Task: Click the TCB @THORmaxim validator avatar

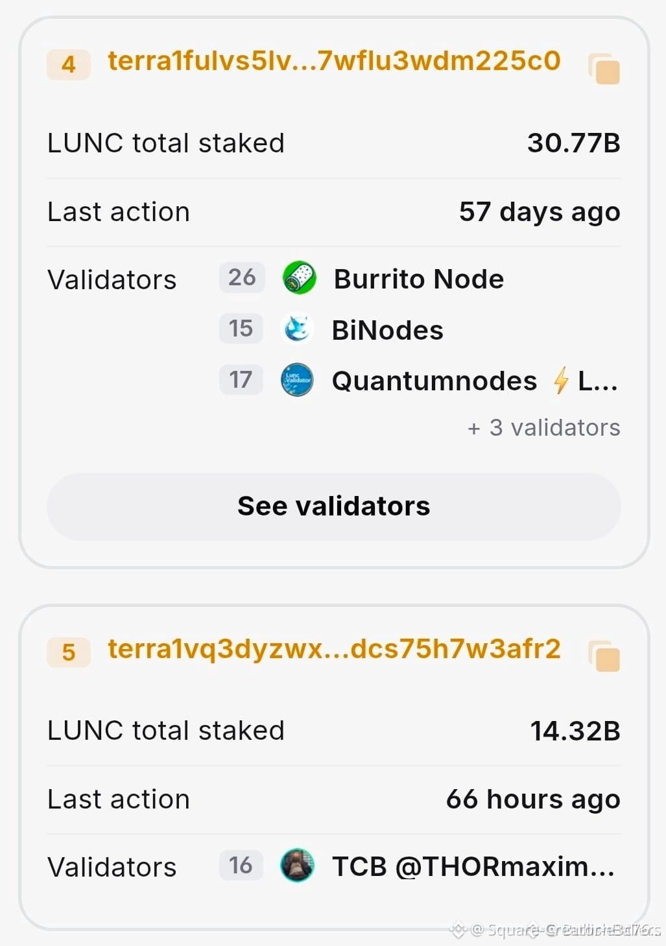Action: 297,866
